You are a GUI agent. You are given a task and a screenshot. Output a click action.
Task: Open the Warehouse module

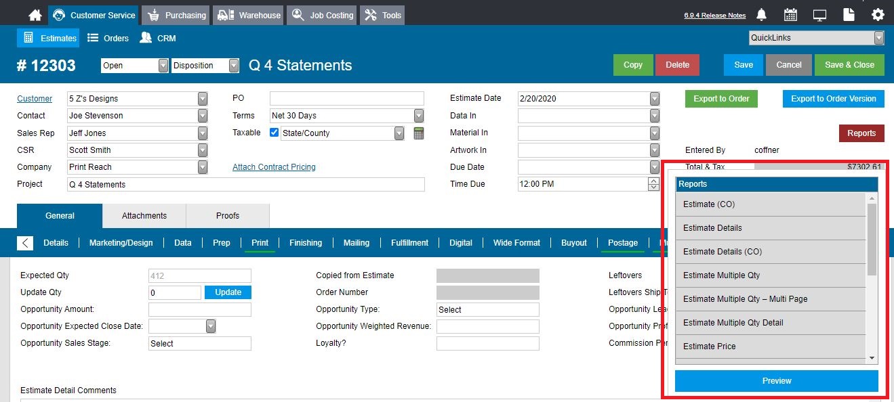248,15
